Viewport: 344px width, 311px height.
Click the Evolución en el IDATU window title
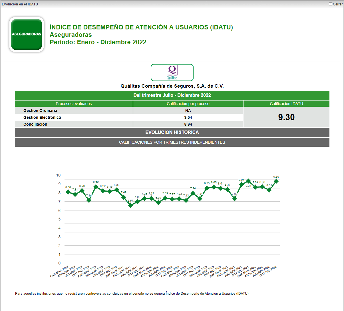(x=20, y=4)
